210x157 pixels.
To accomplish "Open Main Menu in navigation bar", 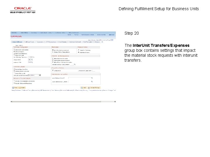I will tap(24, 33).
